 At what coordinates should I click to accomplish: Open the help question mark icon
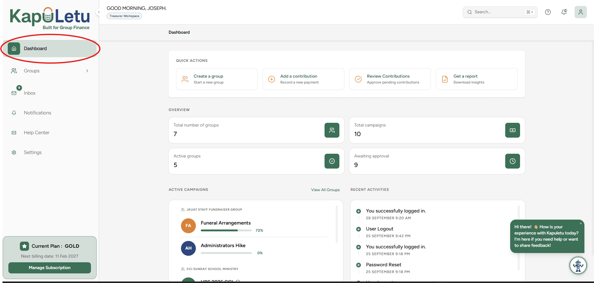pos(548,12)
